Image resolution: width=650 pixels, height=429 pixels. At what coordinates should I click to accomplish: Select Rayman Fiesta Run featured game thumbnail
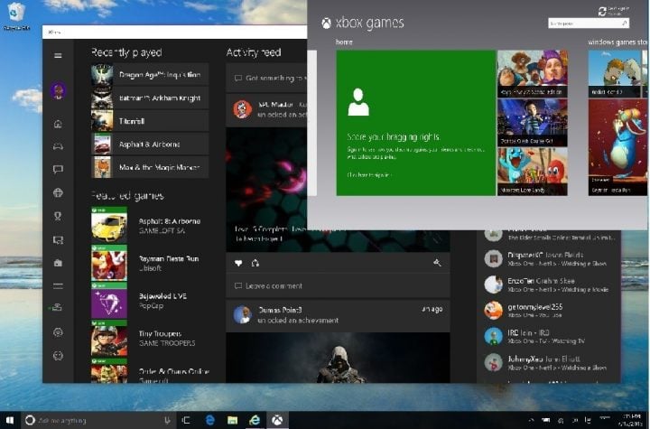109,263
